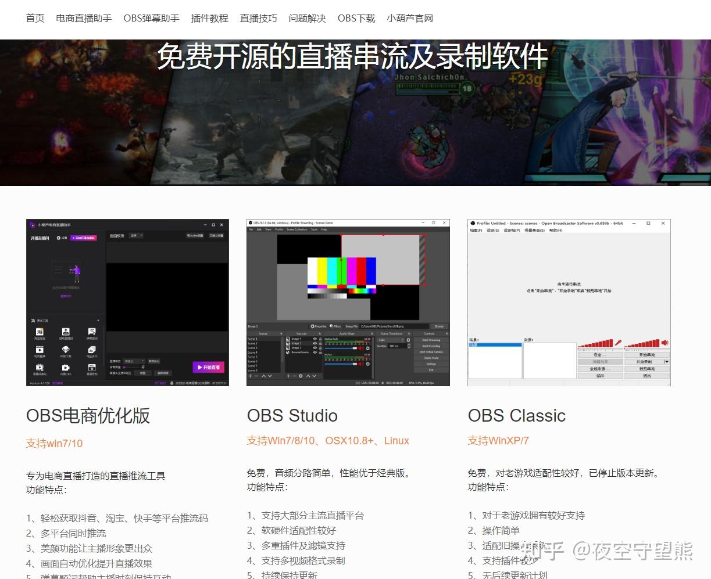Image resolution: width=711 pixels, height=579 pixels.
Task: Go to 直播技巧 in the top navigation
Action: 258,18
